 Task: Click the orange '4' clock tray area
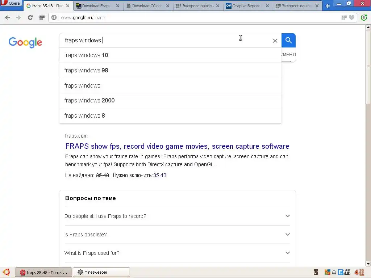click(x=359, y=272)
